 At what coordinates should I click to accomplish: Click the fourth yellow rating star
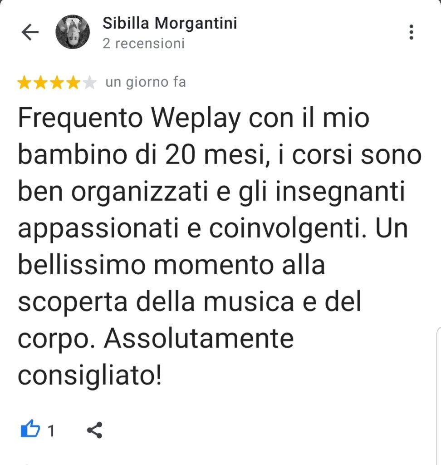click(73, 83)
